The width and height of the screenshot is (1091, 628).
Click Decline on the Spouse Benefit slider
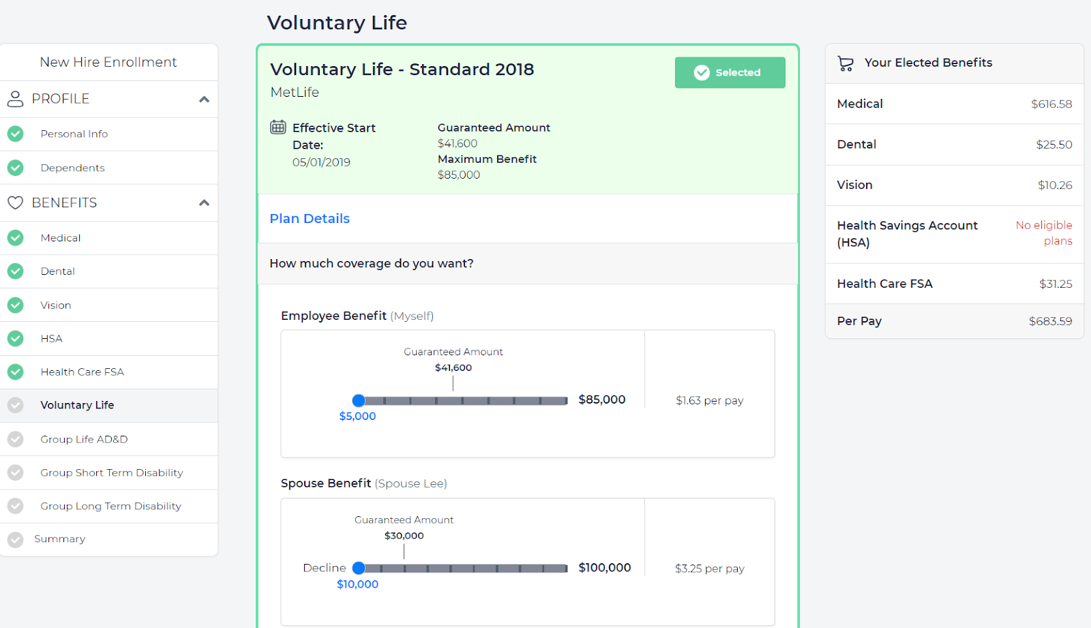point(324,567)
